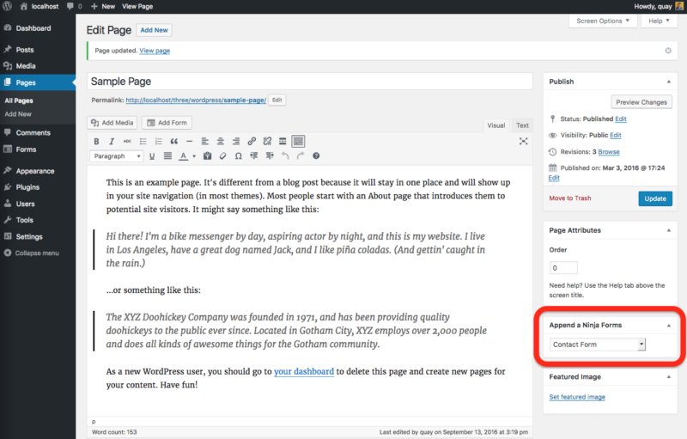
Task: Open Plugins in the sidebar menu
Action: (x=27, y=186)
